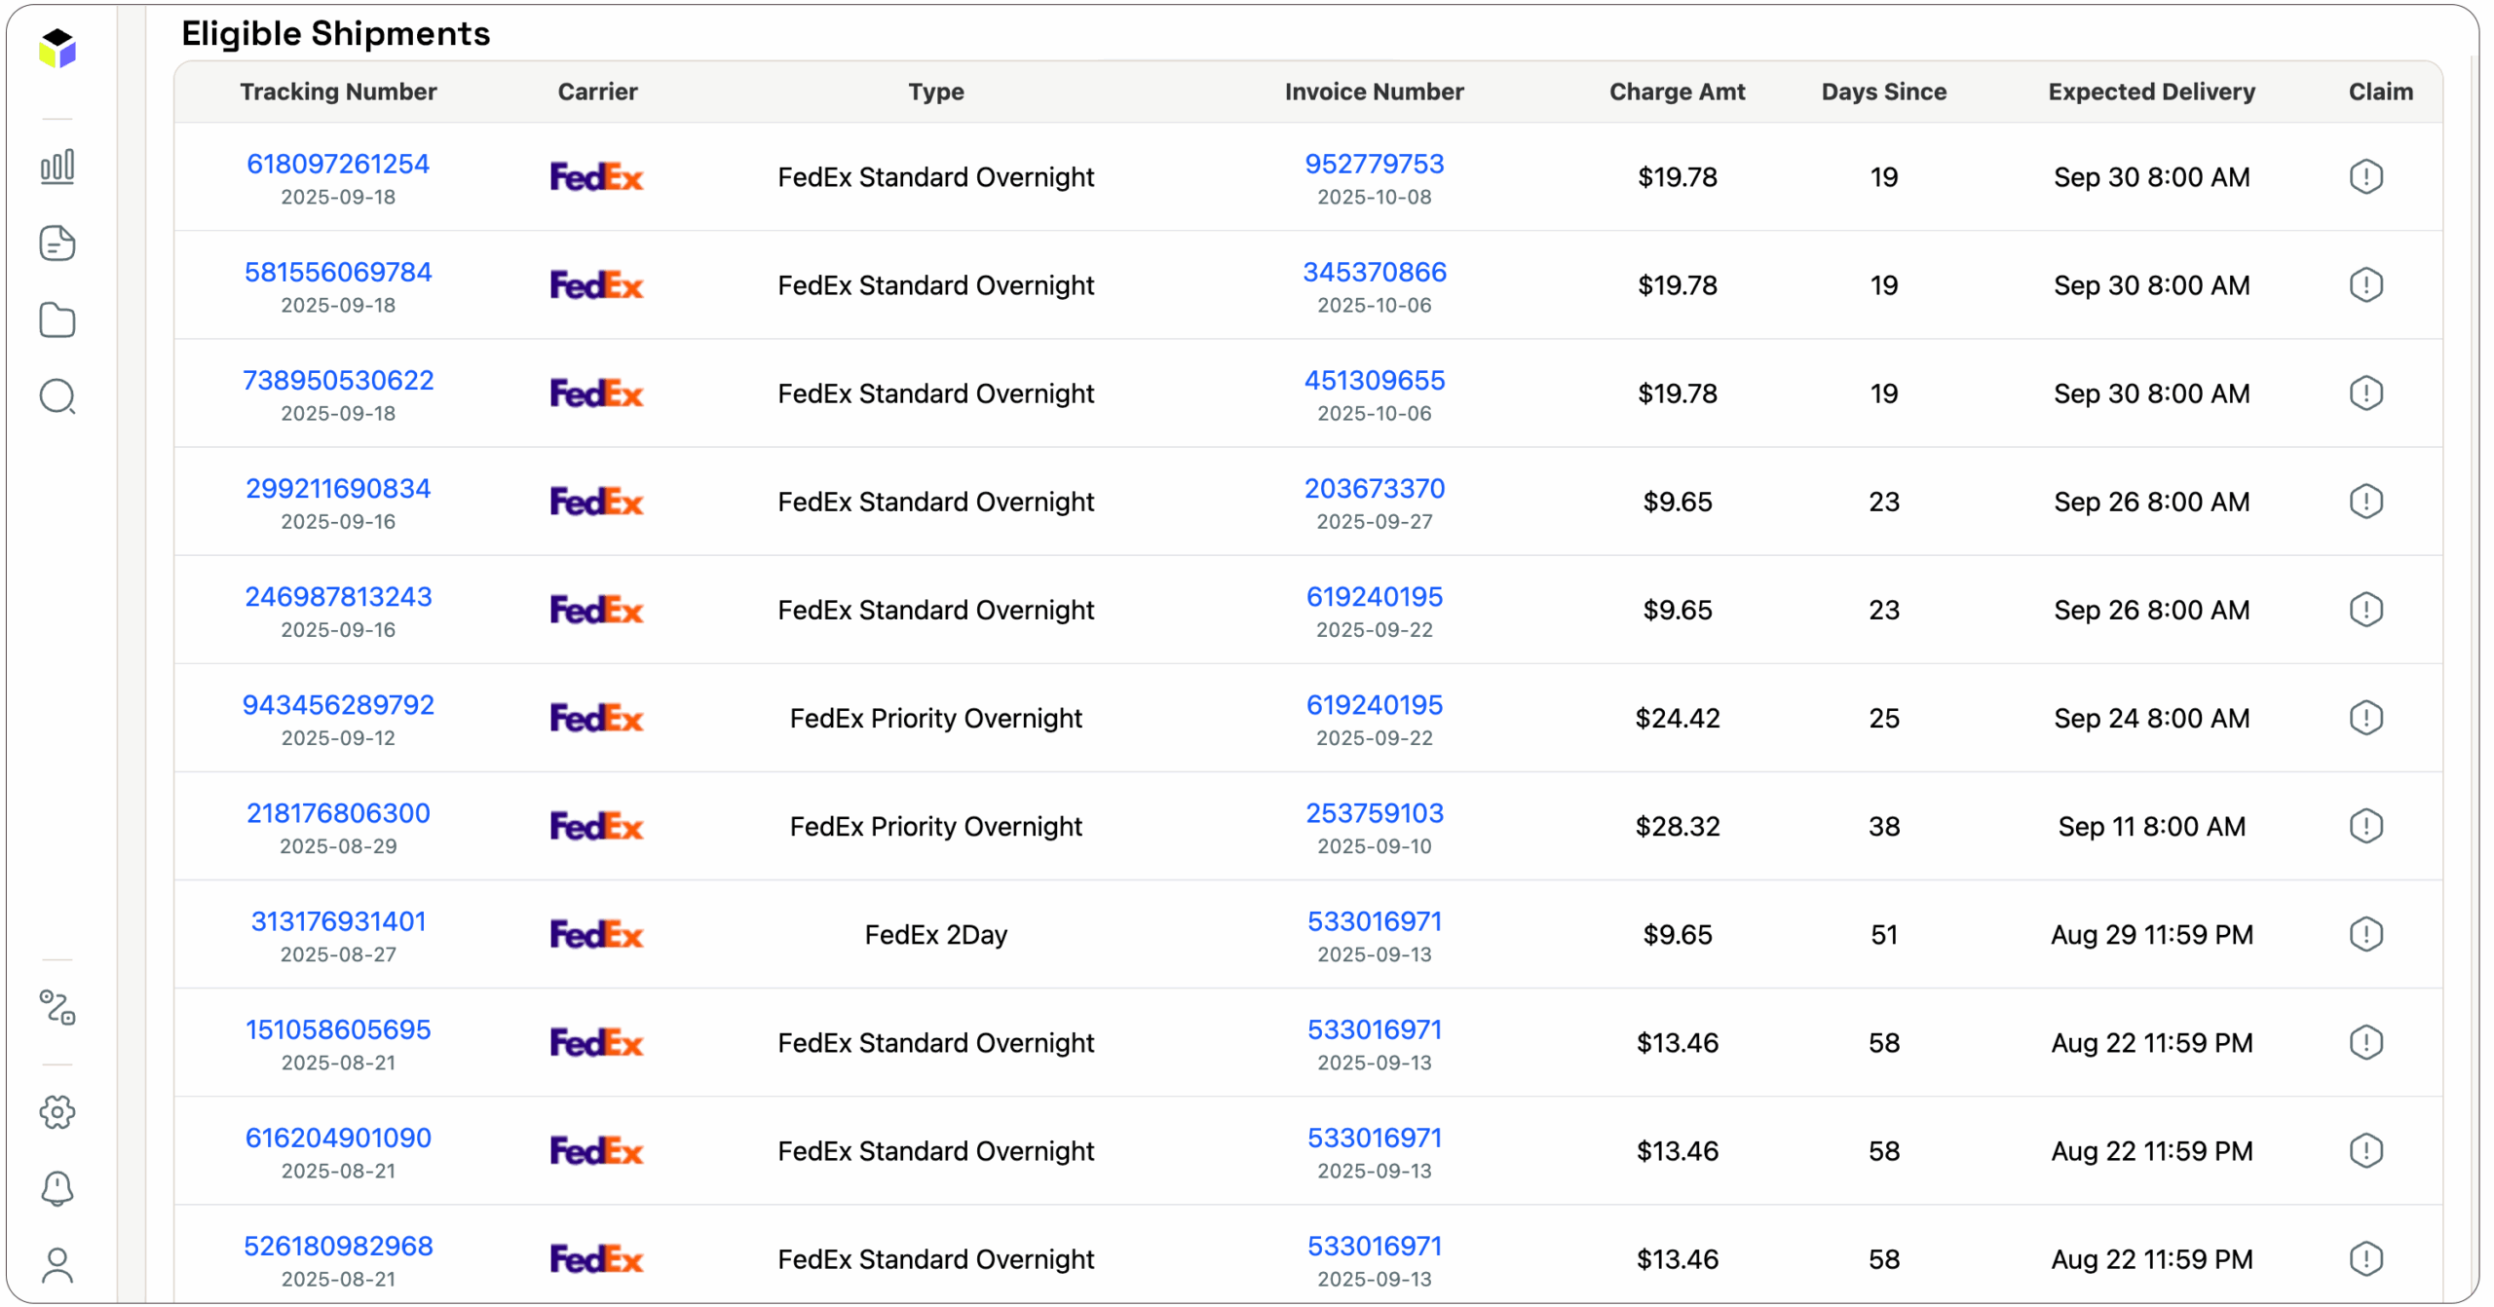Image resolution: width=2494 pixels, height=1307 pixels.
Task: Open the analytics bar chart sidebar icon
Action: (x=57, y=167)
